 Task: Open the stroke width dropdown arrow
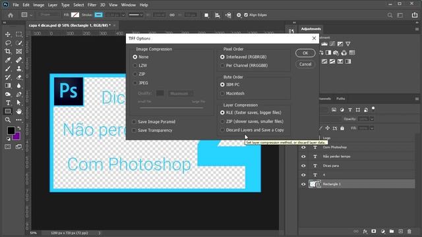(x=123, y=15)
